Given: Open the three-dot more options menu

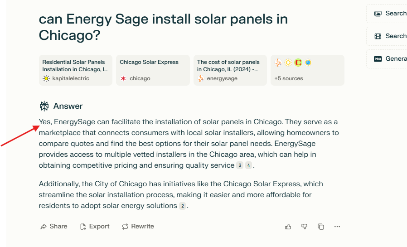Looking at the screenshot, I should [337, 227].
